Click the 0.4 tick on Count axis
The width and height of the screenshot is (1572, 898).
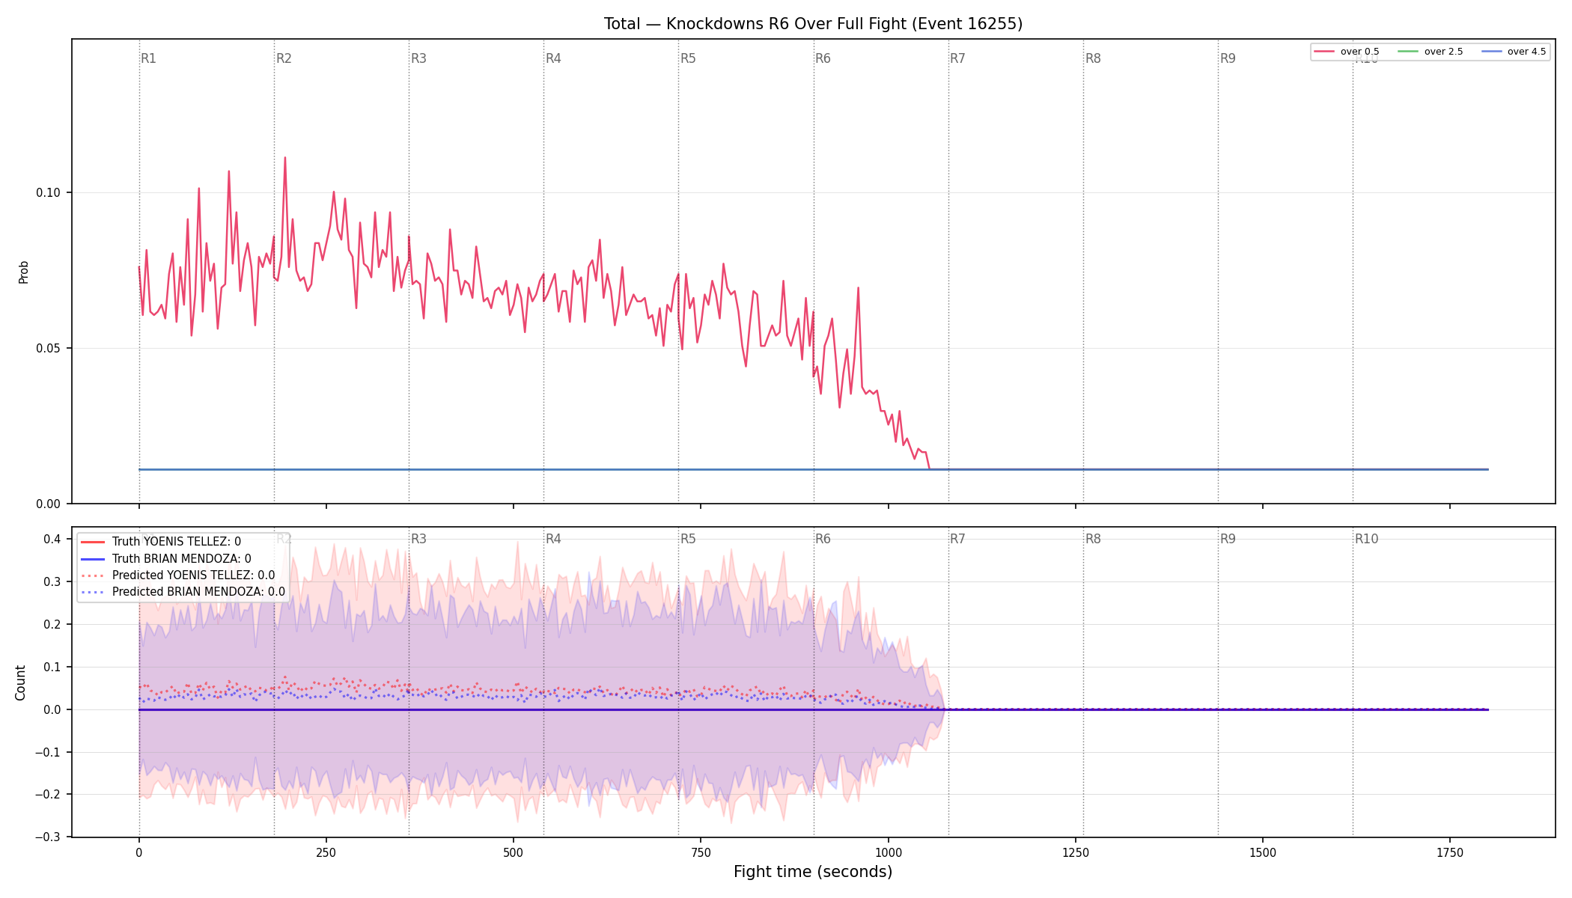pos(52,540)
